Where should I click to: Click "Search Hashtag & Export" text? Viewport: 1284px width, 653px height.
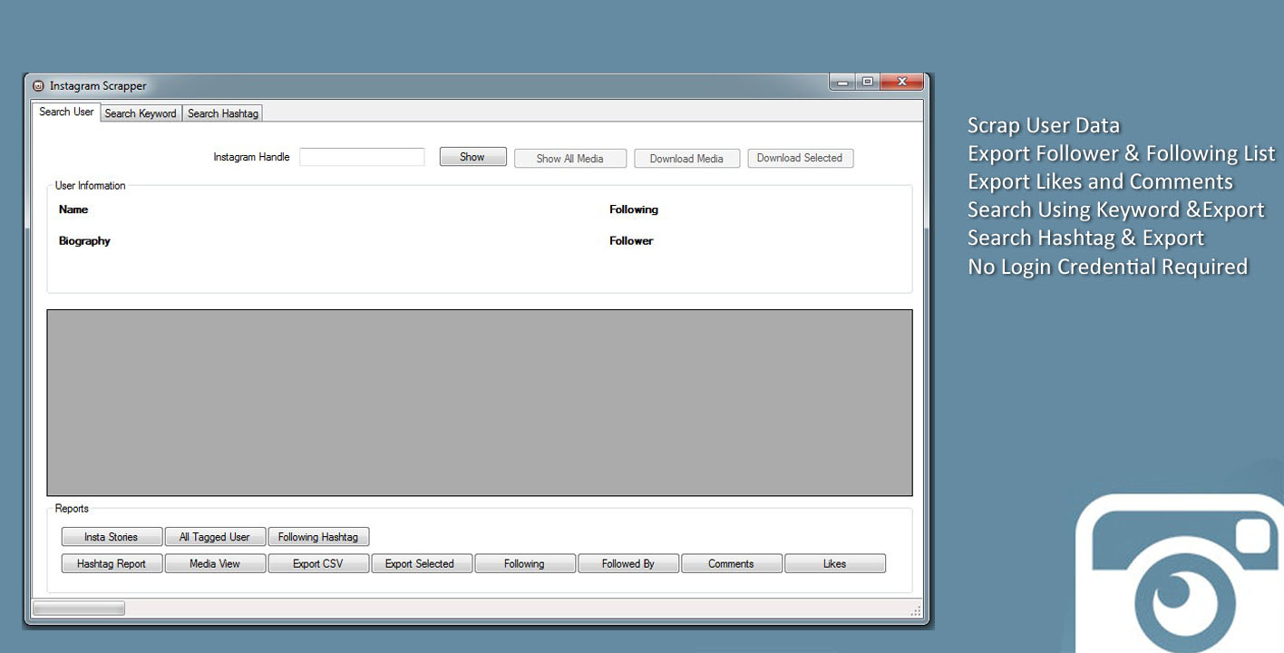[x=1086, y=238]
